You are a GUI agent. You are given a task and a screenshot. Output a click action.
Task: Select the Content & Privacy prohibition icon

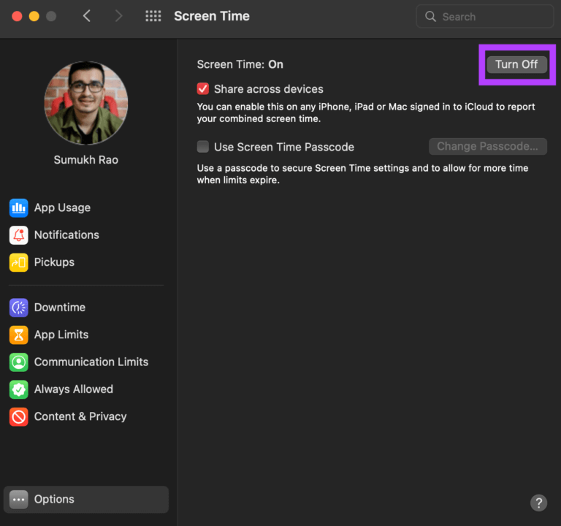[x=18, y=417]
